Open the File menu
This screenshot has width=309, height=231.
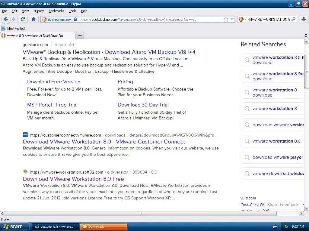coord(5,11)
